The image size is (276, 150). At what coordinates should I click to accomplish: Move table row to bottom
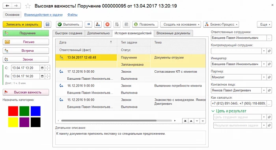pos(203,121)
